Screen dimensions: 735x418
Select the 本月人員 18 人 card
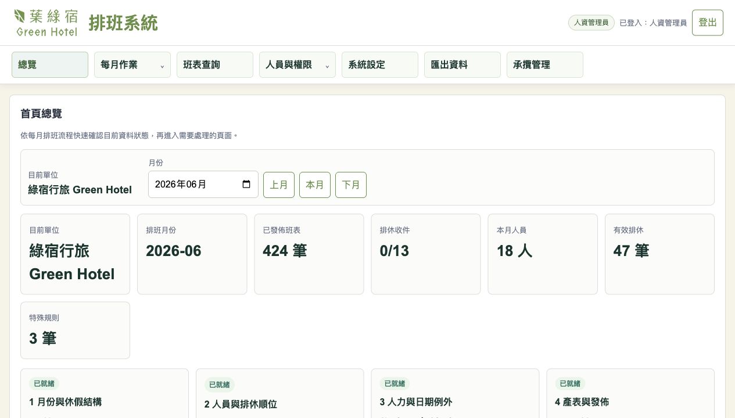tap(543, 254)
